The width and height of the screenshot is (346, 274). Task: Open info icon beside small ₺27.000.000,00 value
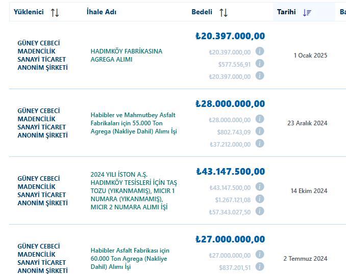[260, 255]
